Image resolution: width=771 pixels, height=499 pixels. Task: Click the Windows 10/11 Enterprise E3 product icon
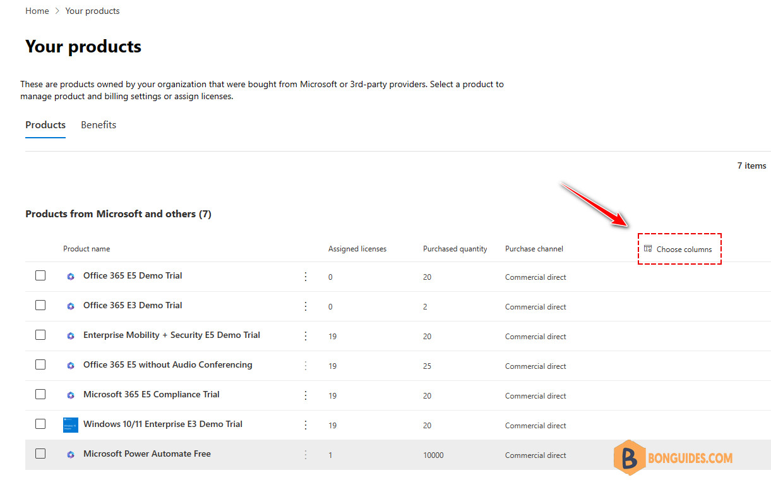pos(71,424)
